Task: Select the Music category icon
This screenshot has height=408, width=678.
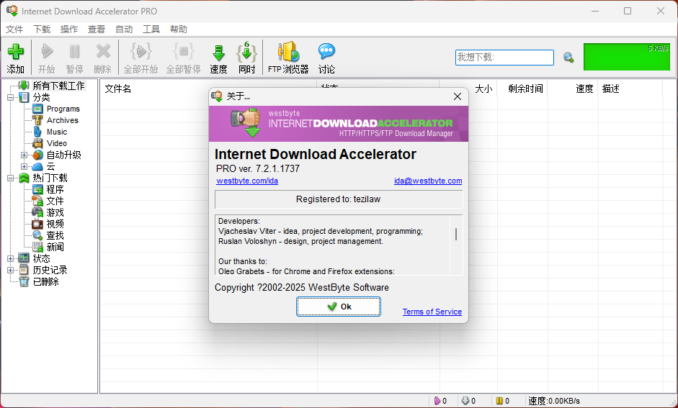Action: pyautogui.click(x=38, y=132)
